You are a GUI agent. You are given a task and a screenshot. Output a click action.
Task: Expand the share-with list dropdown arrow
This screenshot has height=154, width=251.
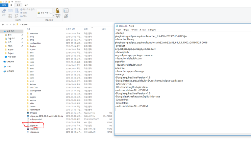coord(53,16)
